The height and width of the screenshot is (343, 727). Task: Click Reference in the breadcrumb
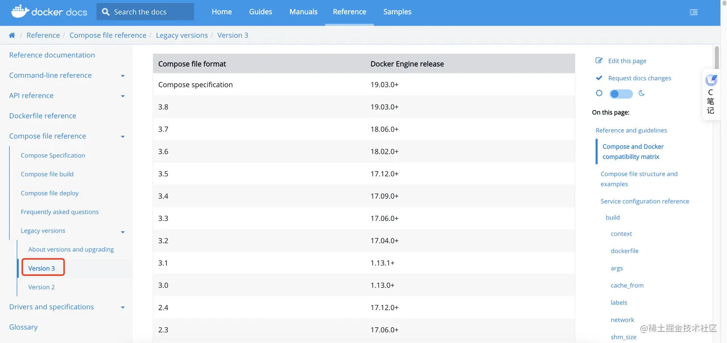pos(43,35)
